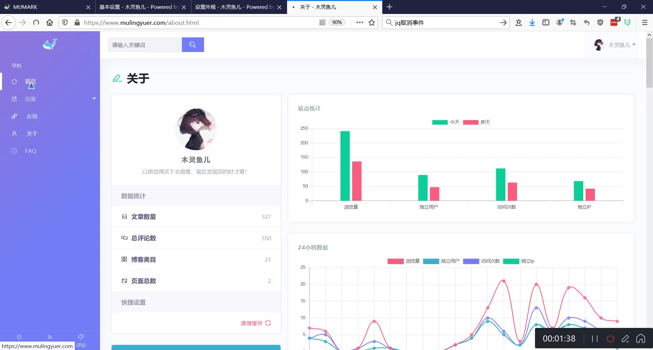Click the whale logo in the sidebar
653x350 pixels.
coord(50,44)
